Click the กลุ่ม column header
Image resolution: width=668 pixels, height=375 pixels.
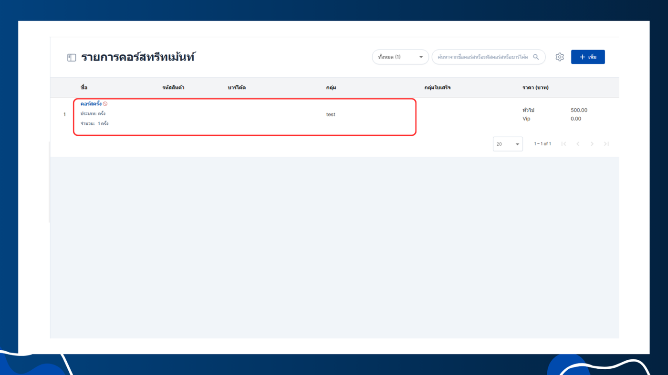(x=331, y=88)
